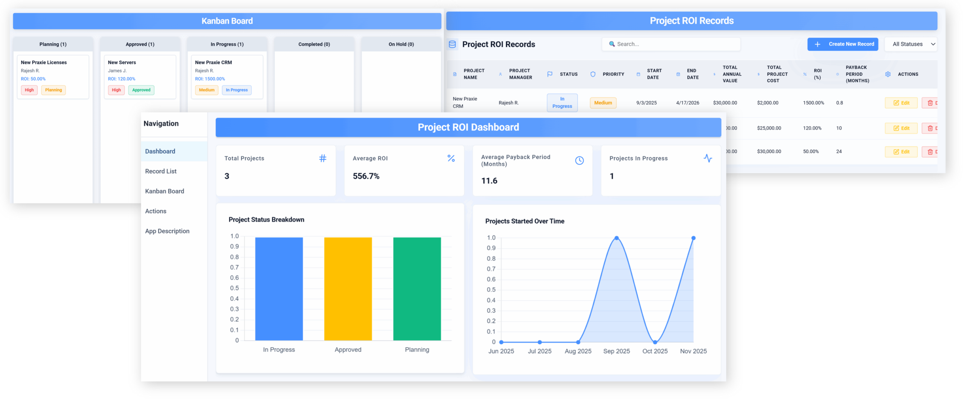Screen dimensions: 964x399
Task: Click the Sep 2025 data point on line chart
Action: [616, 238]
